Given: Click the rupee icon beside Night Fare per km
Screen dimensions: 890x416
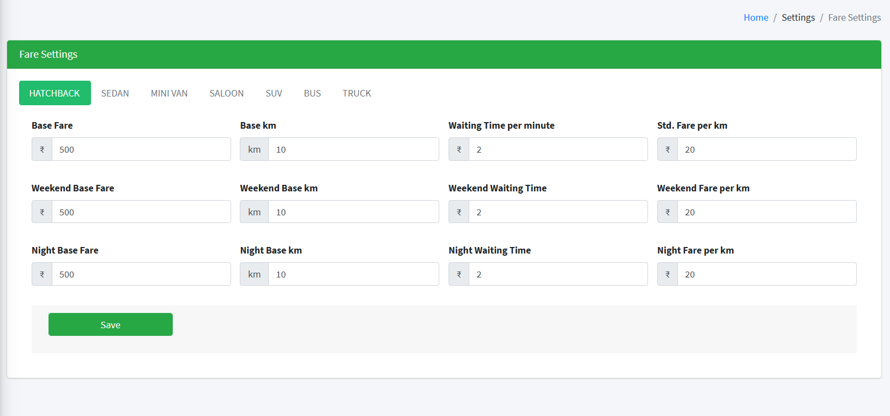Looking at the screenshot, I should point(668,274).
